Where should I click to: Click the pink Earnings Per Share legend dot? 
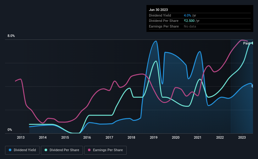[89, 150]
